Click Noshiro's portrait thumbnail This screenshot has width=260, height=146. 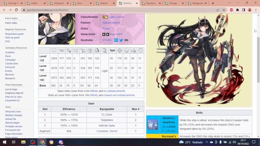tap(57, 29)
